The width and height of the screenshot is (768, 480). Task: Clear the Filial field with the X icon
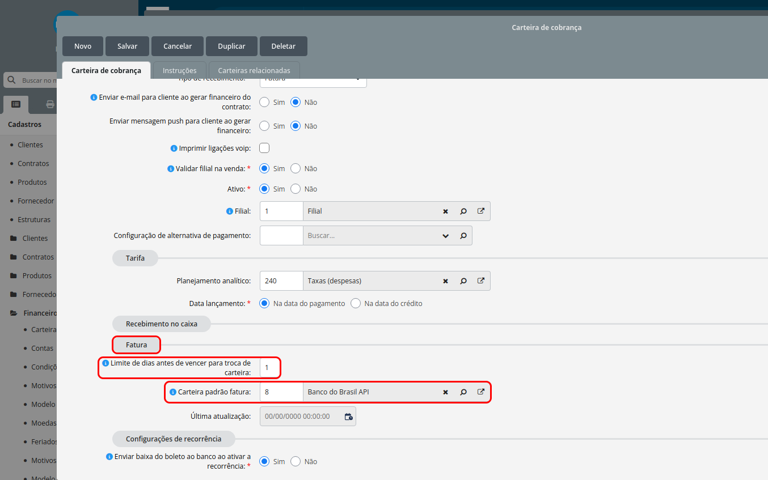click(x=446, y=211)
